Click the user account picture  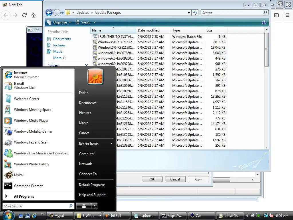(x=95, y=76)
